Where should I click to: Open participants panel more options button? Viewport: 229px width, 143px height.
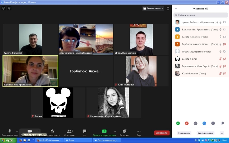pyautogui.click(x=222, y=133)
